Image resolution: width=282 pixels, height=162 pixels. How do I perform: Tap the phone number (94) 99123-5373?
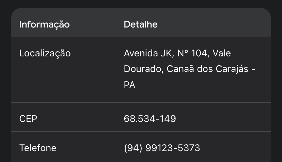pos(162,148)
